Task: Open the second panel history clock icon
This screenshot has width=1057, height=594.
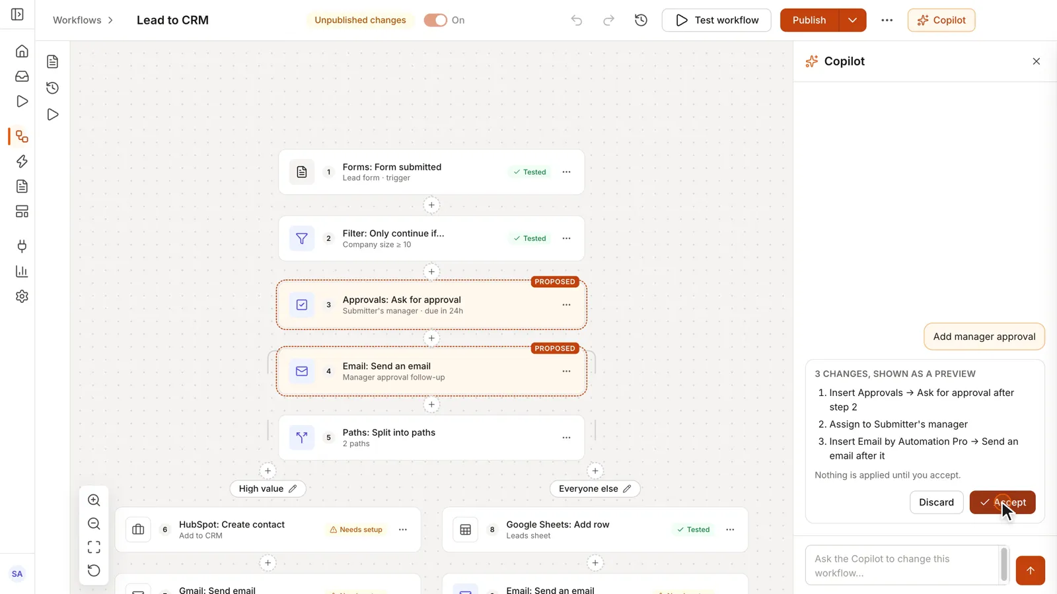Action: (53, 88)
